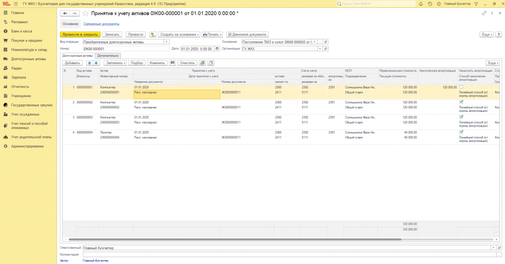Open the Связанные документы link
Viewport: 505px width, 264px height.
[101, 24]
